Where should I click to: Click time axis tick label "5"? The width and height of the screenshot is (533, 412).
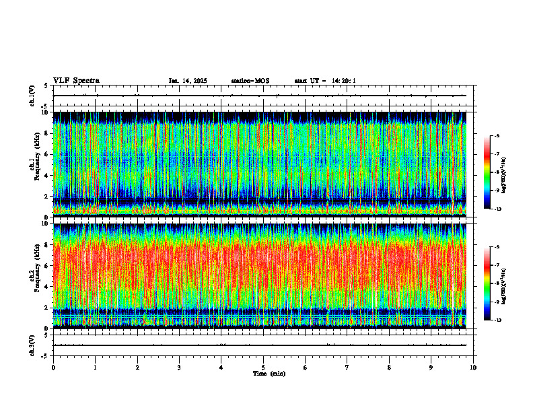[x=263, y=368]
